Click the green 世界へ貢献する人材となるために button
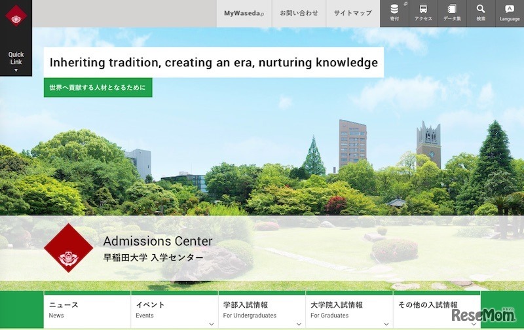The width and height of the screenshot is (524, 330). point(98,88)
